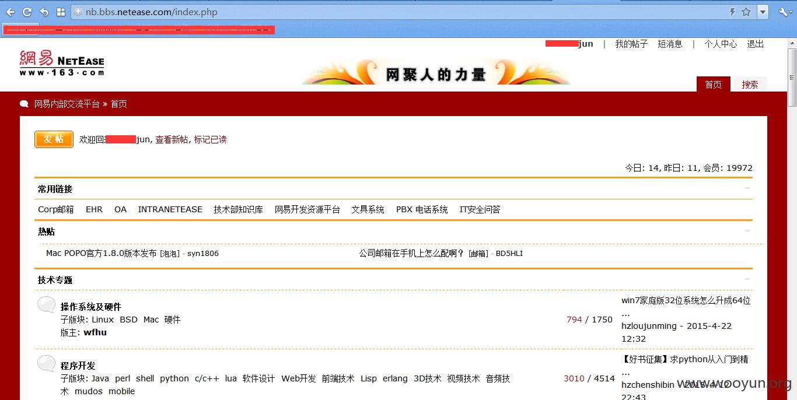Screen dimensions: 797x400
Task: Open hot post Mac POPO官方1.8.0版本发布
Action: click(x=102, y=253)
